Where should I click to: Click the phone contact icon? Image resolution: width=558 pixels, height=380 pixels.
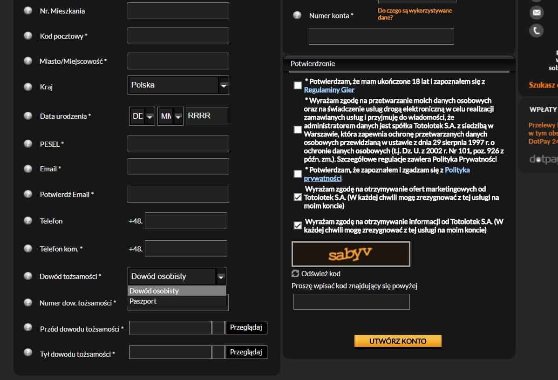[536, 31]
